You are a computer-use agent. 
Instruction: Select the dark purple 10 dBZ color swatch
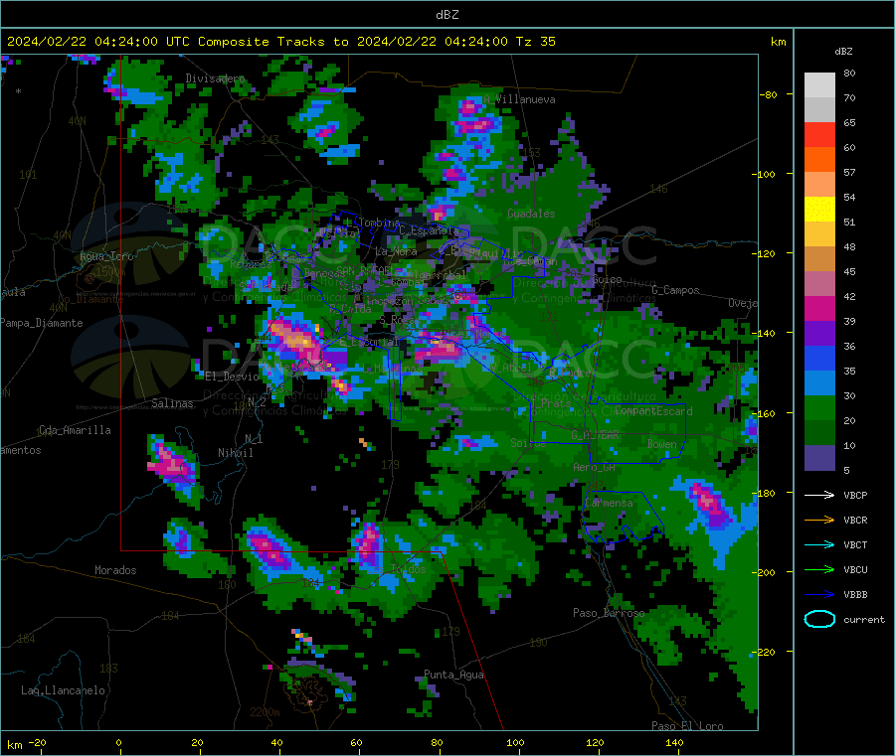pos(819,458)
